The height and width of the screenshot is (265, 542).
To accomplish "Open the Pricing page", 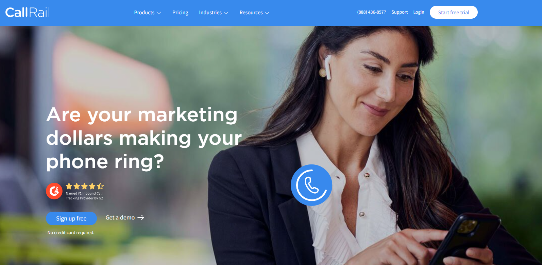I will tap(180, 13).
